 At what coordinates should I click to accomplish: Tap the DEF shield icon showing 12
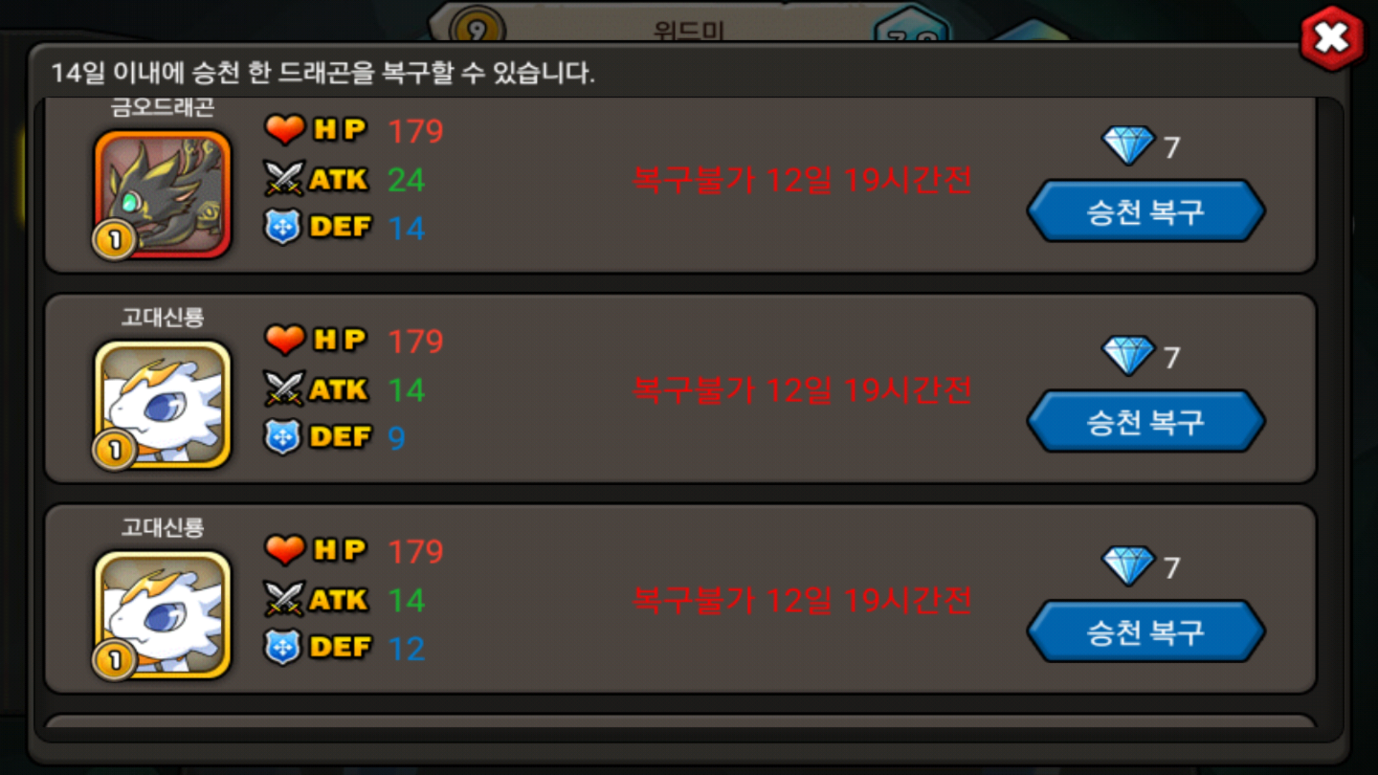pyautogui.click(x=283, y=647)
